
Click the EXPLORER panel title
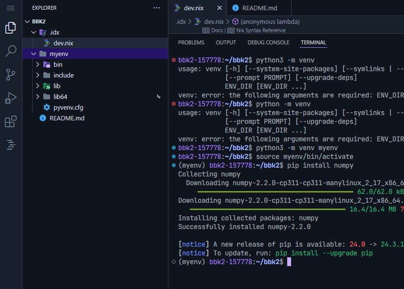(44, 8)
